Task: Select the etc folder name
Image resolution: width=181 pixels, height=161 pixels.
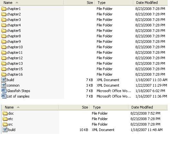Action: [x=11, y=119]
